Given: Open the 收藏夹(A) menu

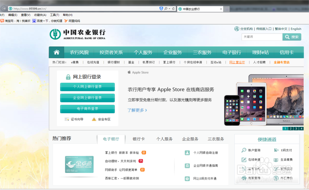Looking at the screenshot, I should [40, 15].
